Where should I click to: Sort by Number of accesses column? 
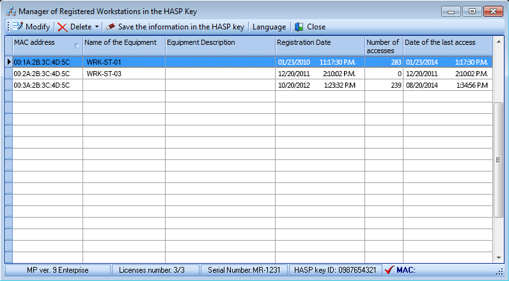pos(384,46)
